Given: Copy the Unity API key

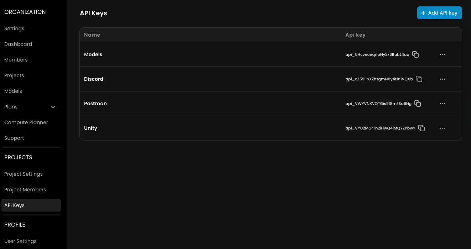Looking at the screenshot, I should (x=421, y=128).
